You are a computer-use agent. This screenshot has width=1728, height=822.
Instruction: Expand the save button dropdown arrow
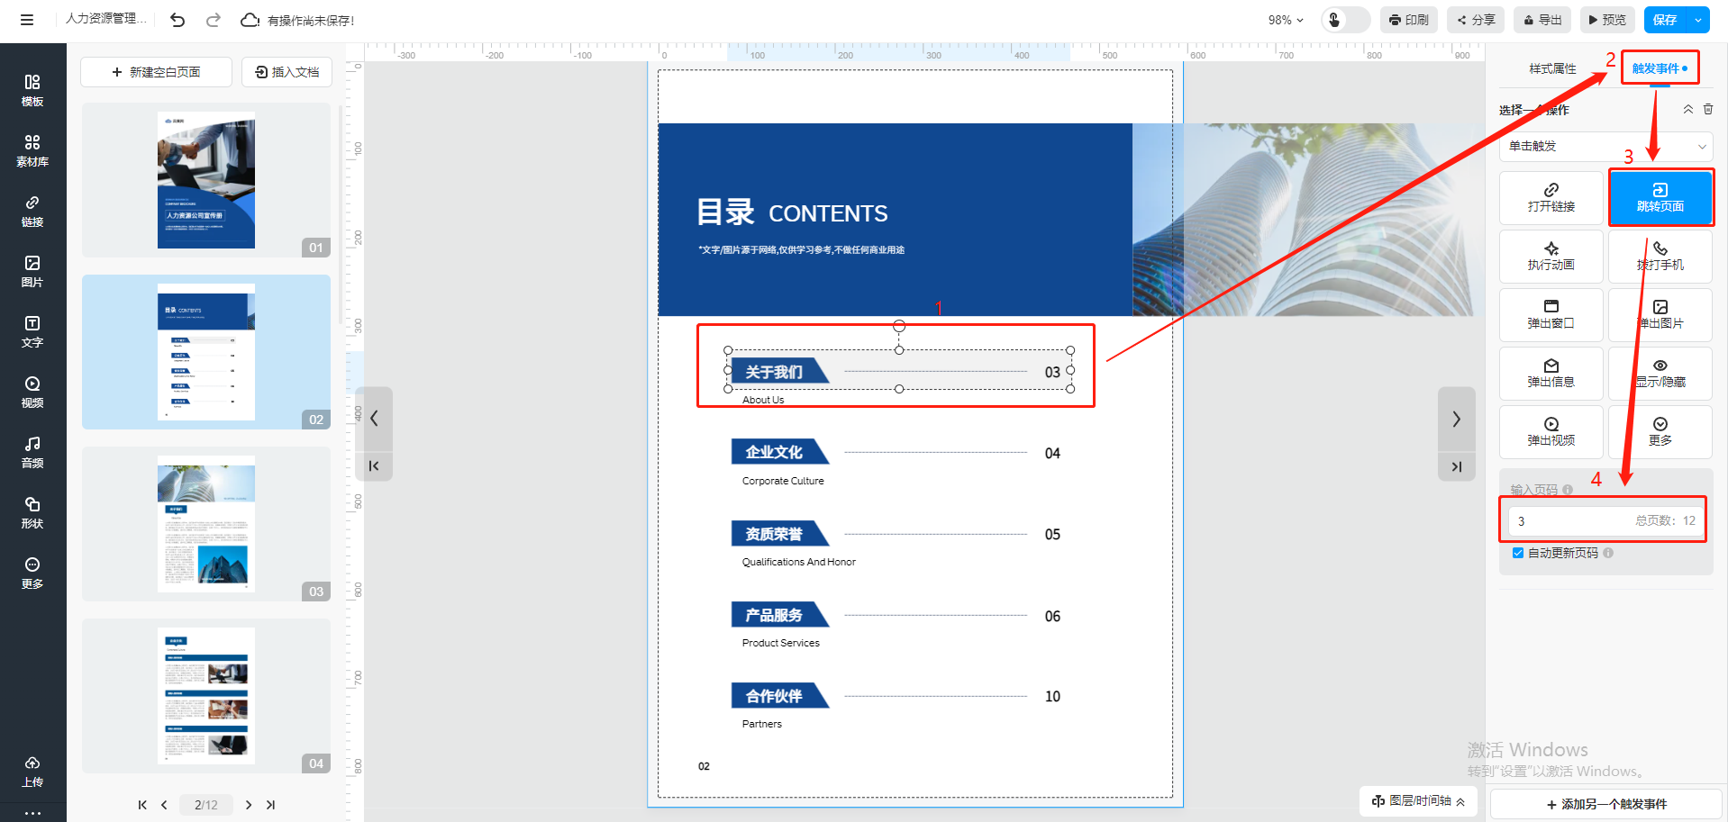coord(1698,20)
